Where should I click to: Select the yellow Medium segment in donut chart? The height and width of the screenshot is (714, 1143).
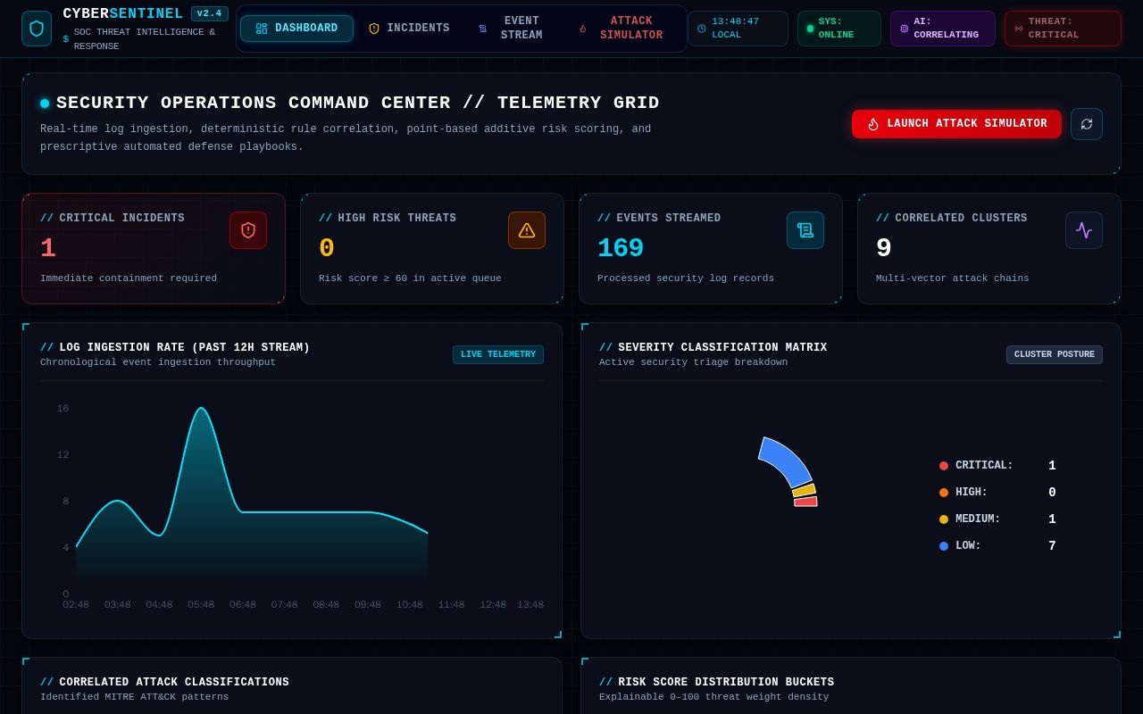pos(804,490)
